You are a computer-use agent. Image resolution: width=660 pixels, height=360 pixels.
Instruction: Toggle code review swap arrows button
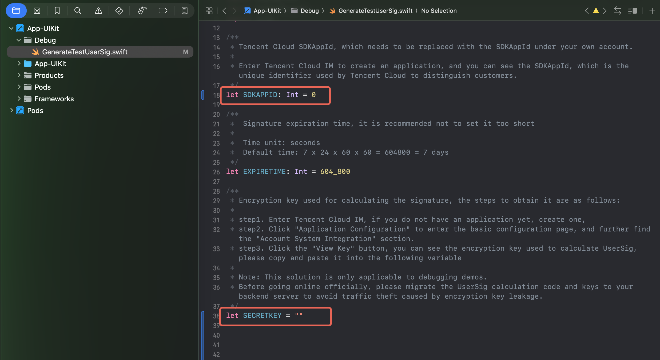click(617, 11)
